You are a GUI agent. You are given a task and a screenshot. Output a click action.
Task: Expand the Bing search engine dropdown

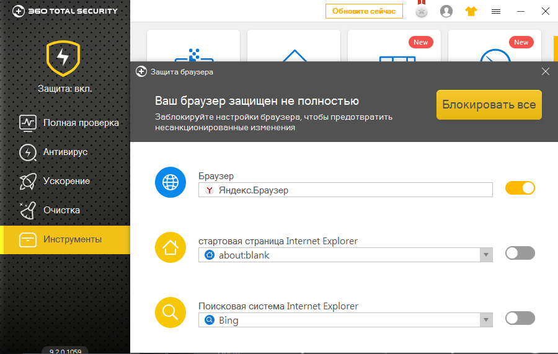(x=487, y=321)
